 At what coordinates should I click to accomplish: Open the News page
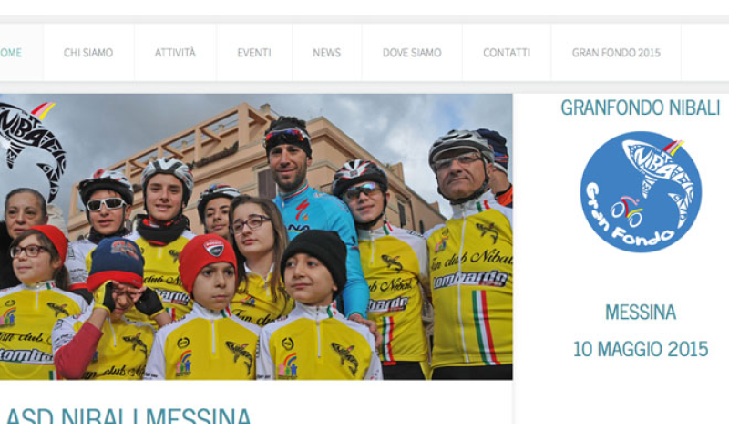coord(327,53)
